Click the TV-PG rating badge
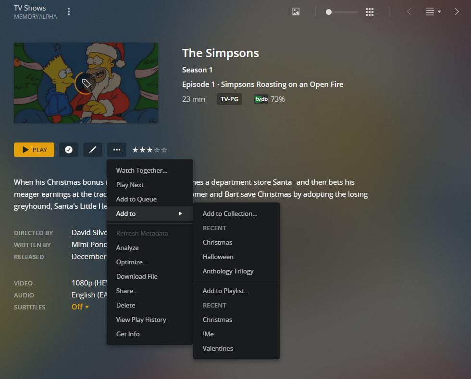Image resolution: width=471 pixels, height=379 pixels. (230, 99)
